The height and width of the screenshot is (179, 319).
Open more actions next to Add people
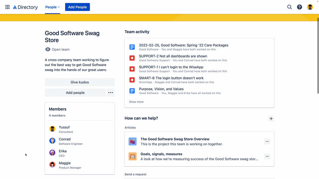click(110, 93)
